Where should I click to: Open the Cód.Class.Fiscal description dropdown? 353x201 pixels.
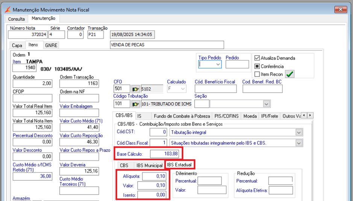pyautogui.click(x=299, y=143)
